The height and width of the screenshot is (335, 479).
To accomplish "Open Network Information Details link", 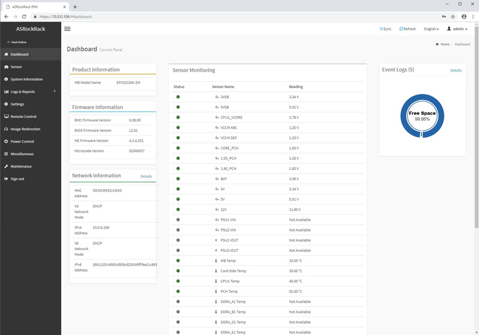I will [x=146, y=176].
